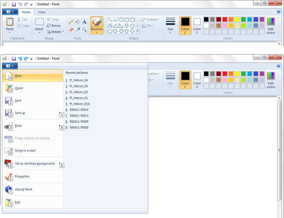Switch to the View tab
This screenshot has width=284, height=218.
[42, 12]
